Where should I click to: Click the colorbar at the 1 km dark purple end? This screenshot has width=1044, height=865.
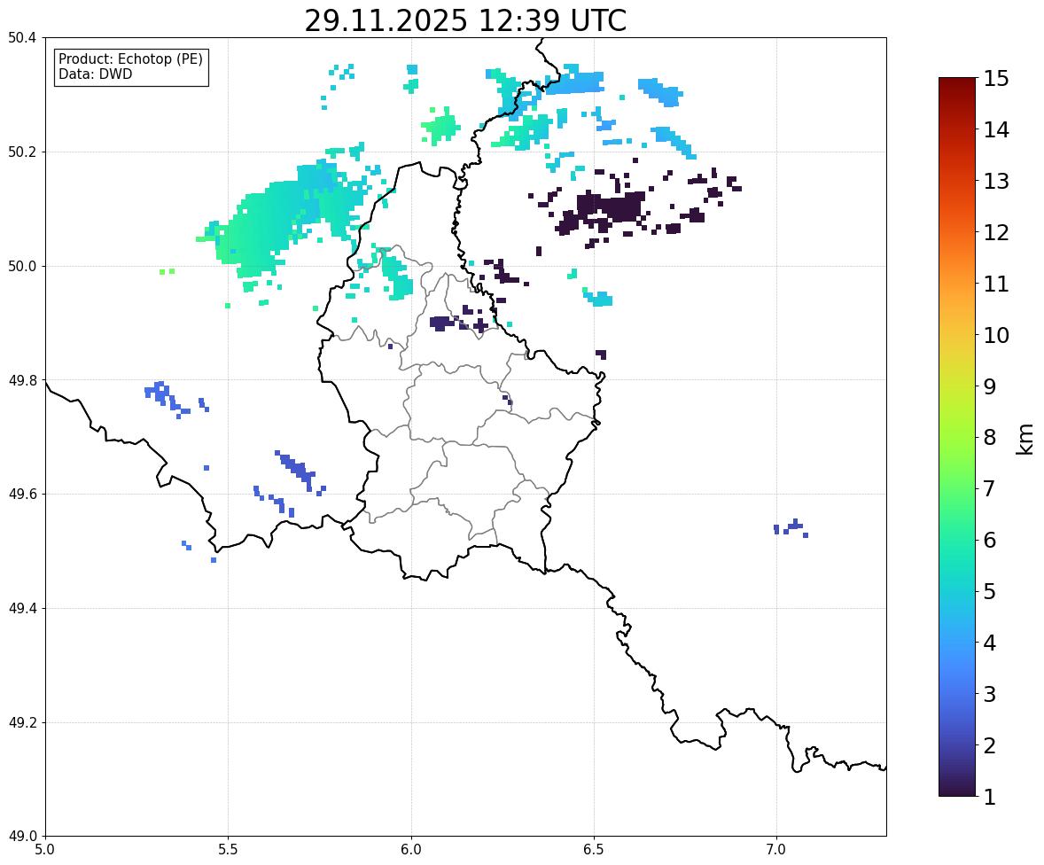[x=957, y=792]
